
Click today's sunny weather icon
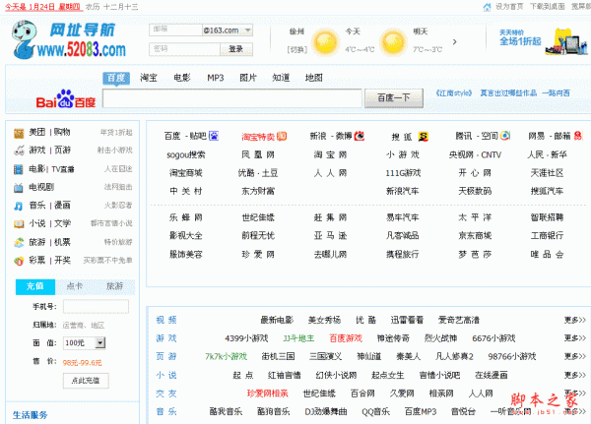tap(326, 41)
